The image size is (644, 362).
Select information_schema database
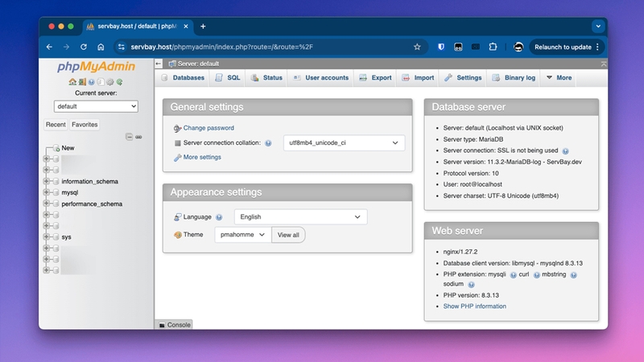[89, 181]
